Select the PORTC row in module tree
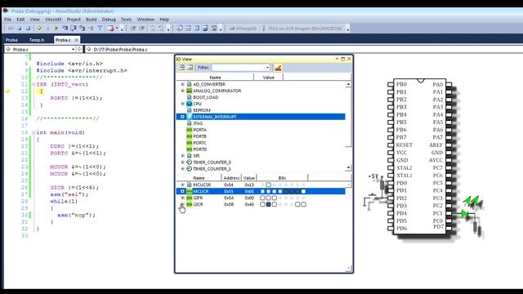The image size is (523, 294). tap(261, 143)
